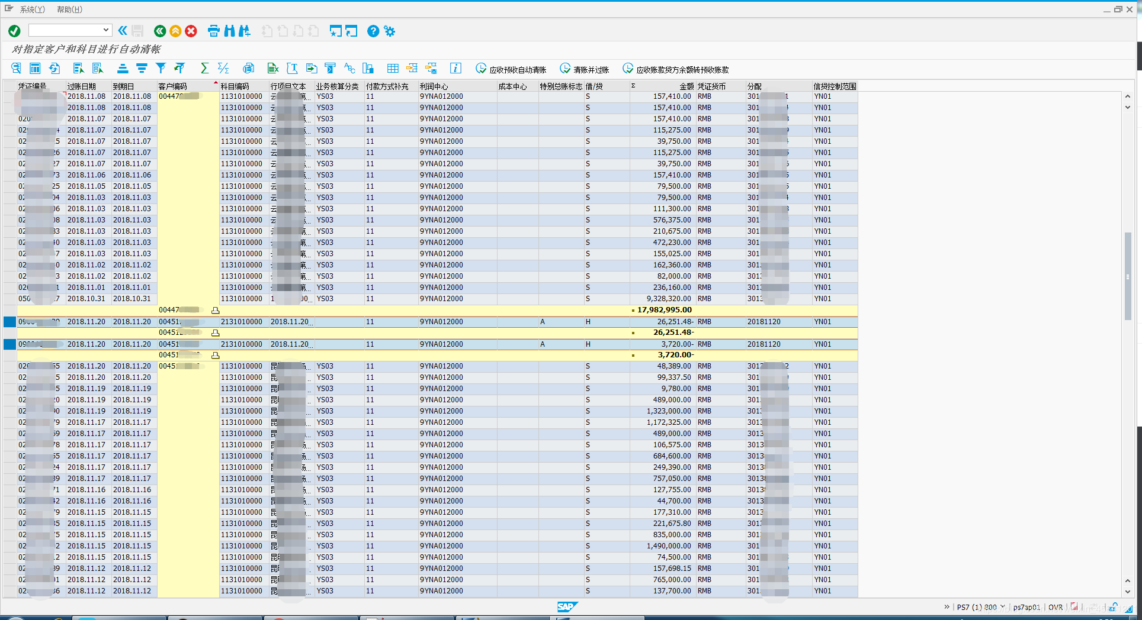Image resolution: width=1142 pixels, height=620 pixels.
Task: Toggle row selector for first 26,251.48- row
Action: (9, 322)
